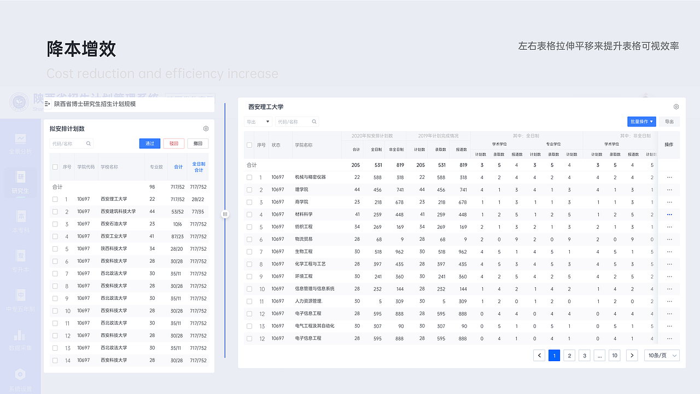Viewport: 700px width, 394px height.
Task: Select the 西安建筑科技大学 row name
Action: 118,212
